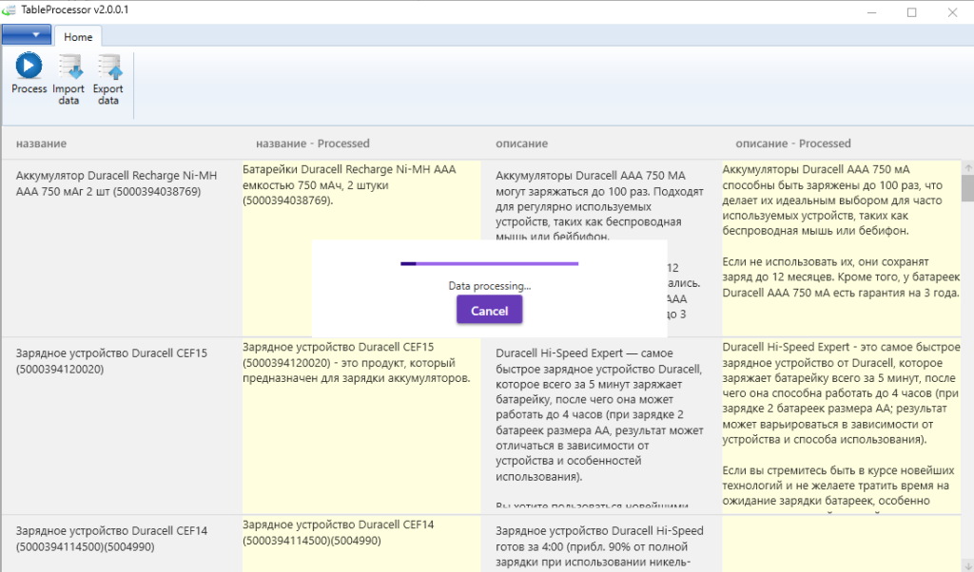The image size is (974, 572).
Task: Switch to the Home ribbon tab
Action: coord(78,37)
